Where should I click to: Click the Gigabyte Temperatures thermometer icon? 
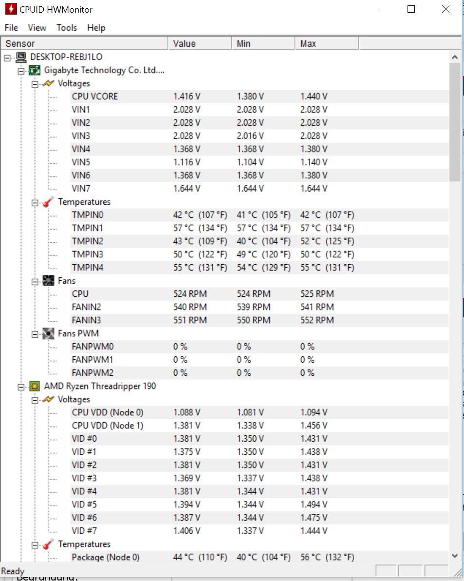click(49, 202)
